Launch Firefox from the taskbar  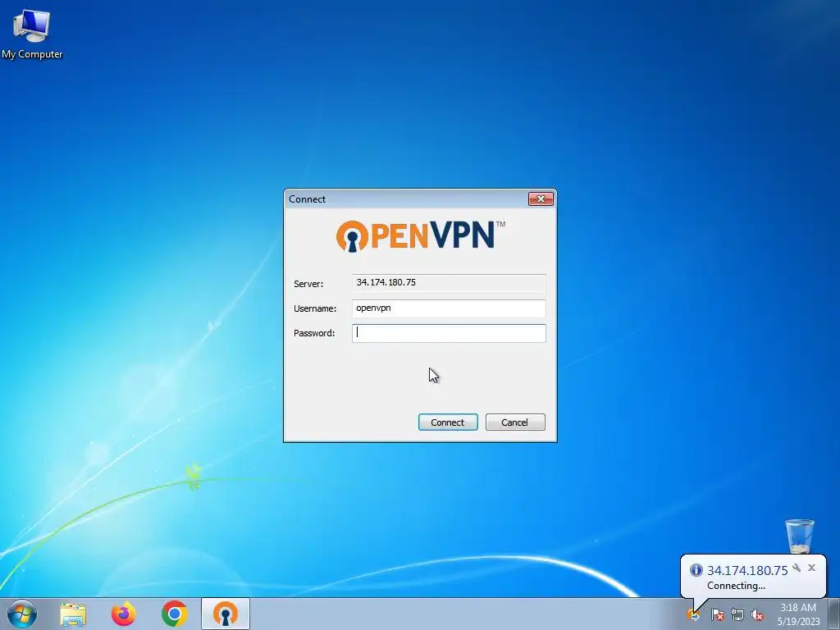tap(123, 614)
